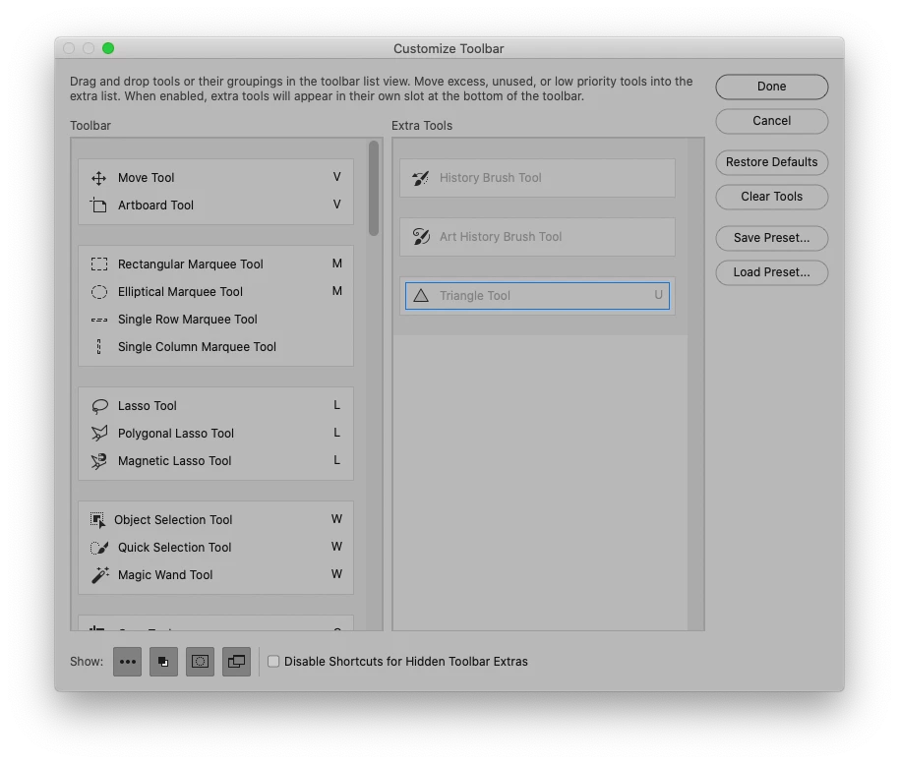The width and height of the screenshot is (899, 764).
Task: Click the L shortcut beside Magnetic Lasso Tool
Action: tap(337, 461)
